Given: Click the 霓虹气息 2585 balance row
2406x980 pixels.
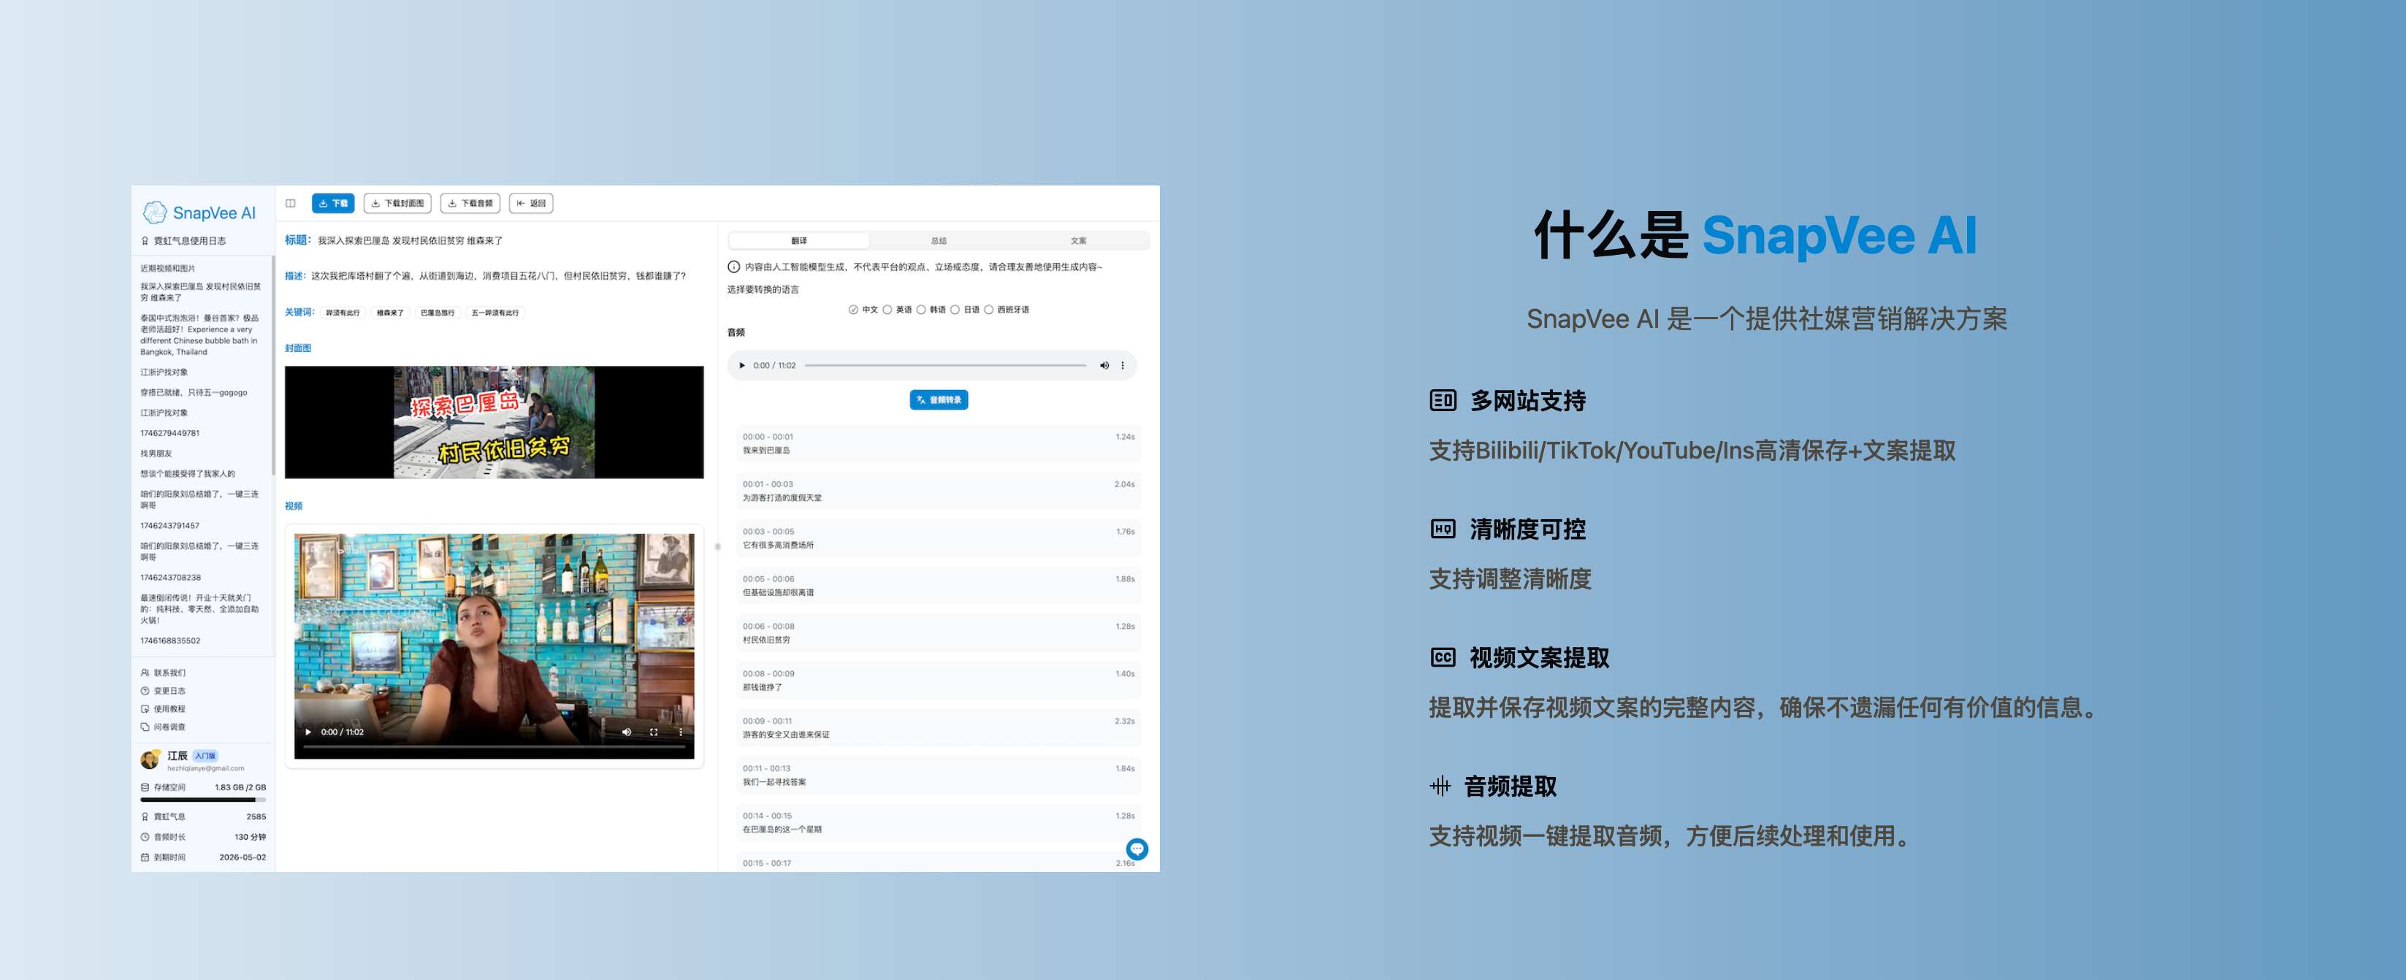Looking at the screenshot, I should [202, 816].
